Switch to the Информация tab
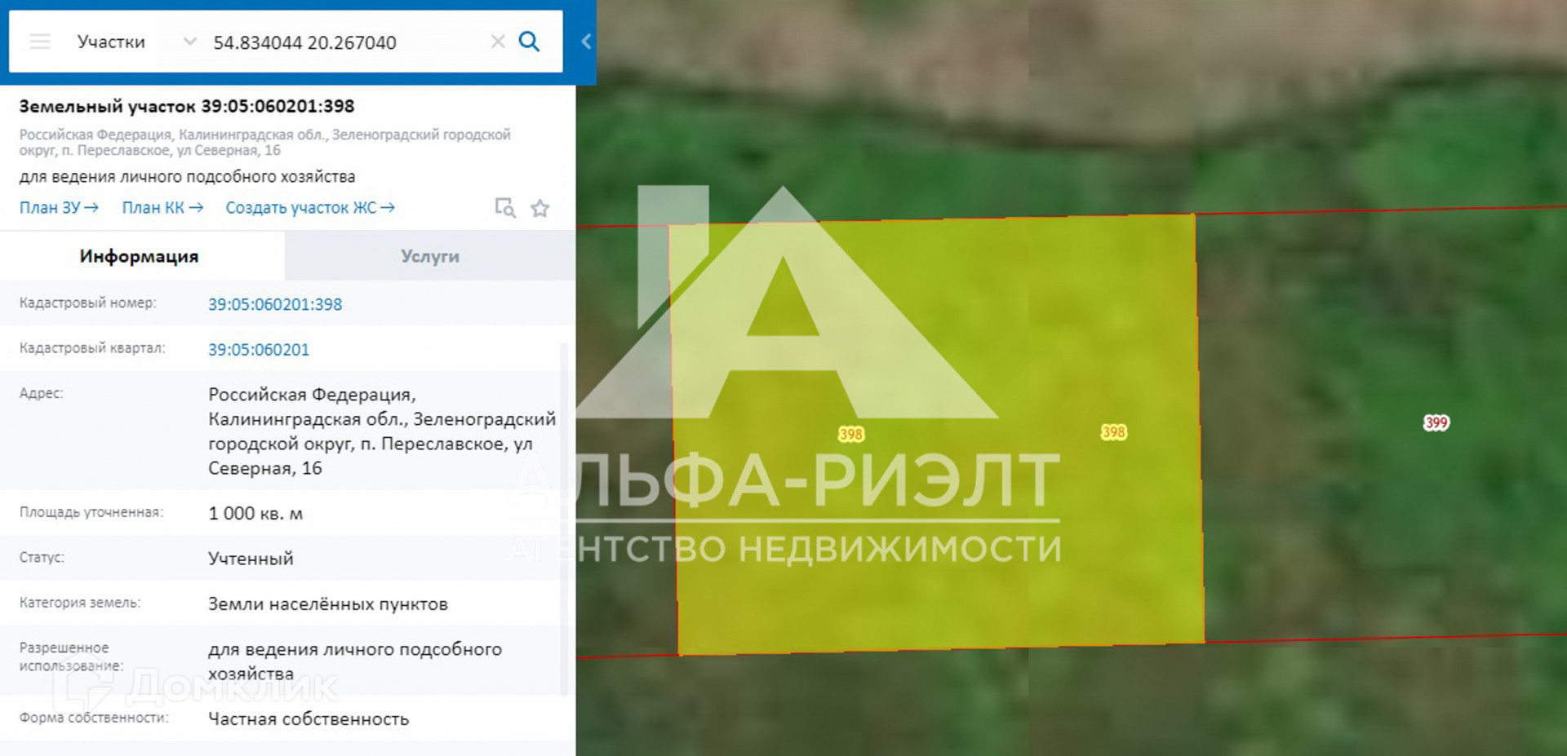Viewport: 1567px width, 756px height. click(140, 256)
